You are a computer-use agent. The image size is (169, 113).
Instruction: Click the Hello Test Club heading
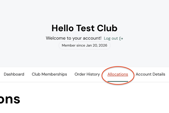[x=84, y=28]
